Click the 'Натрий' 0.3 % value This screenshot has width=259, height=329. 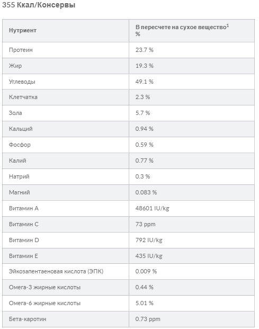click(142, 176)
